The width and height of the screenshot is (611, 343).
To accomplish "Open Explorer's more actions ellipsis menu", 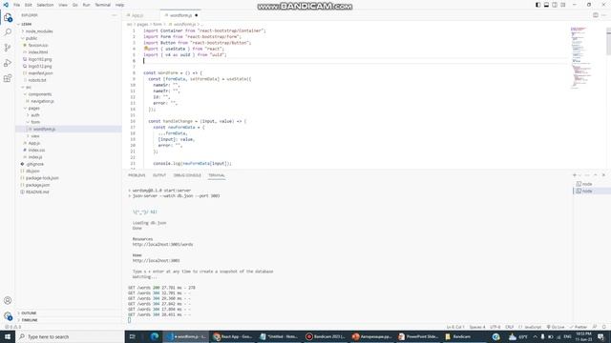I will coord(115,15).
